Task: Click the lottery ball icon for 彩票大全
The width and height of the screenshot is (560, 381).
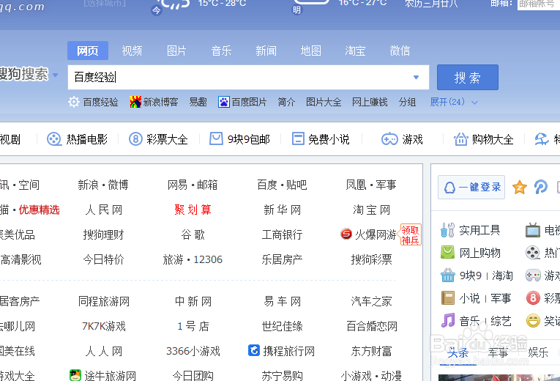Action: (x=135, y=138)
